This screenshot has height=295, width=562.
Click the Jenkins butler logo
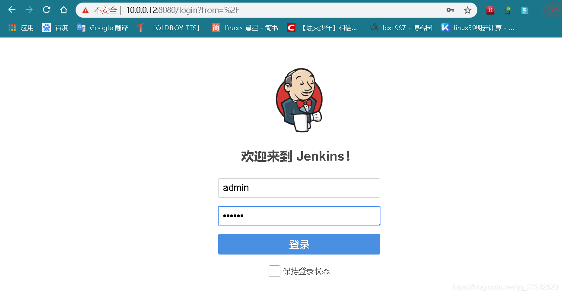(x=299, y=100)
